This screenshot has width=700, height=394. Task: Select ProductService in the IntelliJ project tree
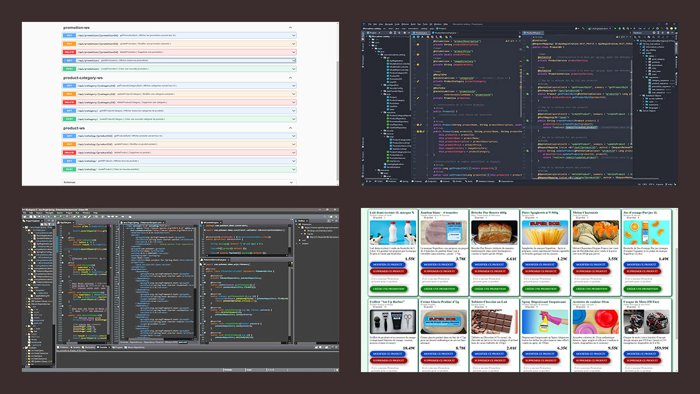(x=396, y=154)
